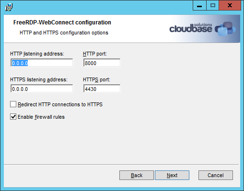This screenshot has width=244, height=191.
Task: Enable Redirect HTTP connections to HTTPS
Action: 13,104
